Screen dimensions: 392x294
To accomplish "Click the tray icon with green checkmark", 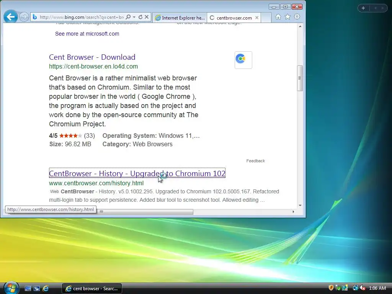I will 338,288.
